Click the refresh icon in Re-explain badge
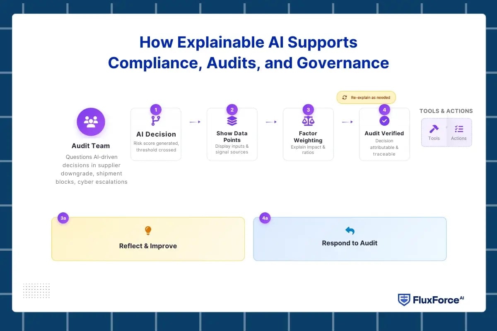 345,97
